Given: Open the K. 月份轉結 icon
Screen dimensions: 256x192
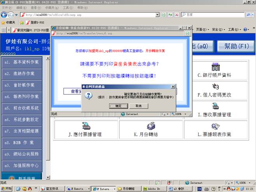Looking at the screenshot, I should (151, 126).
